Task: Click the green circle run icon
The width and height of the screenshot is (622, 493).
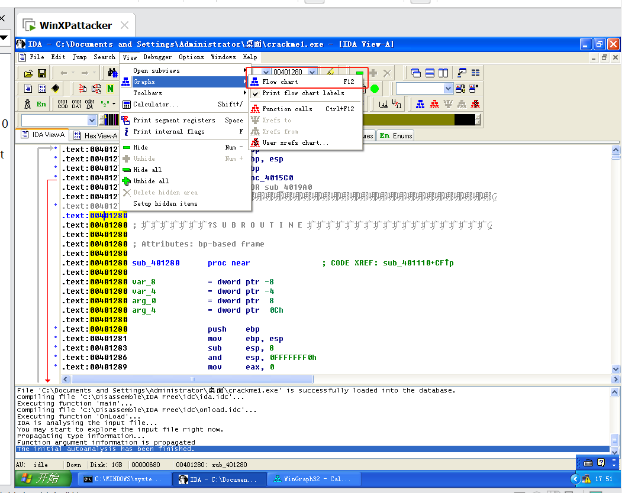Action: [x=375, y=89]
